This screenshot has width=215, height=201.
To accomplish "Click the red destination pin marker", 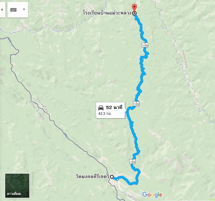I will point(134,8).
